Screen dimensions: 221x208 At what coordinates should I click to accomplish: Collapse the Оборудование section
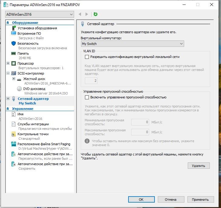pos(8,23)
